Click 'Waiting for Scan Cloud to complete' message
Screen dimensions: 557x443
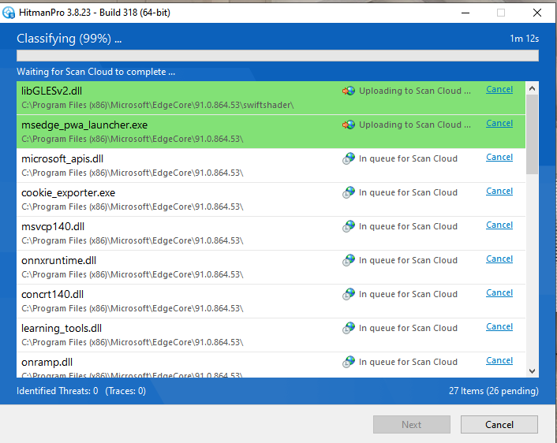point(96,72)
